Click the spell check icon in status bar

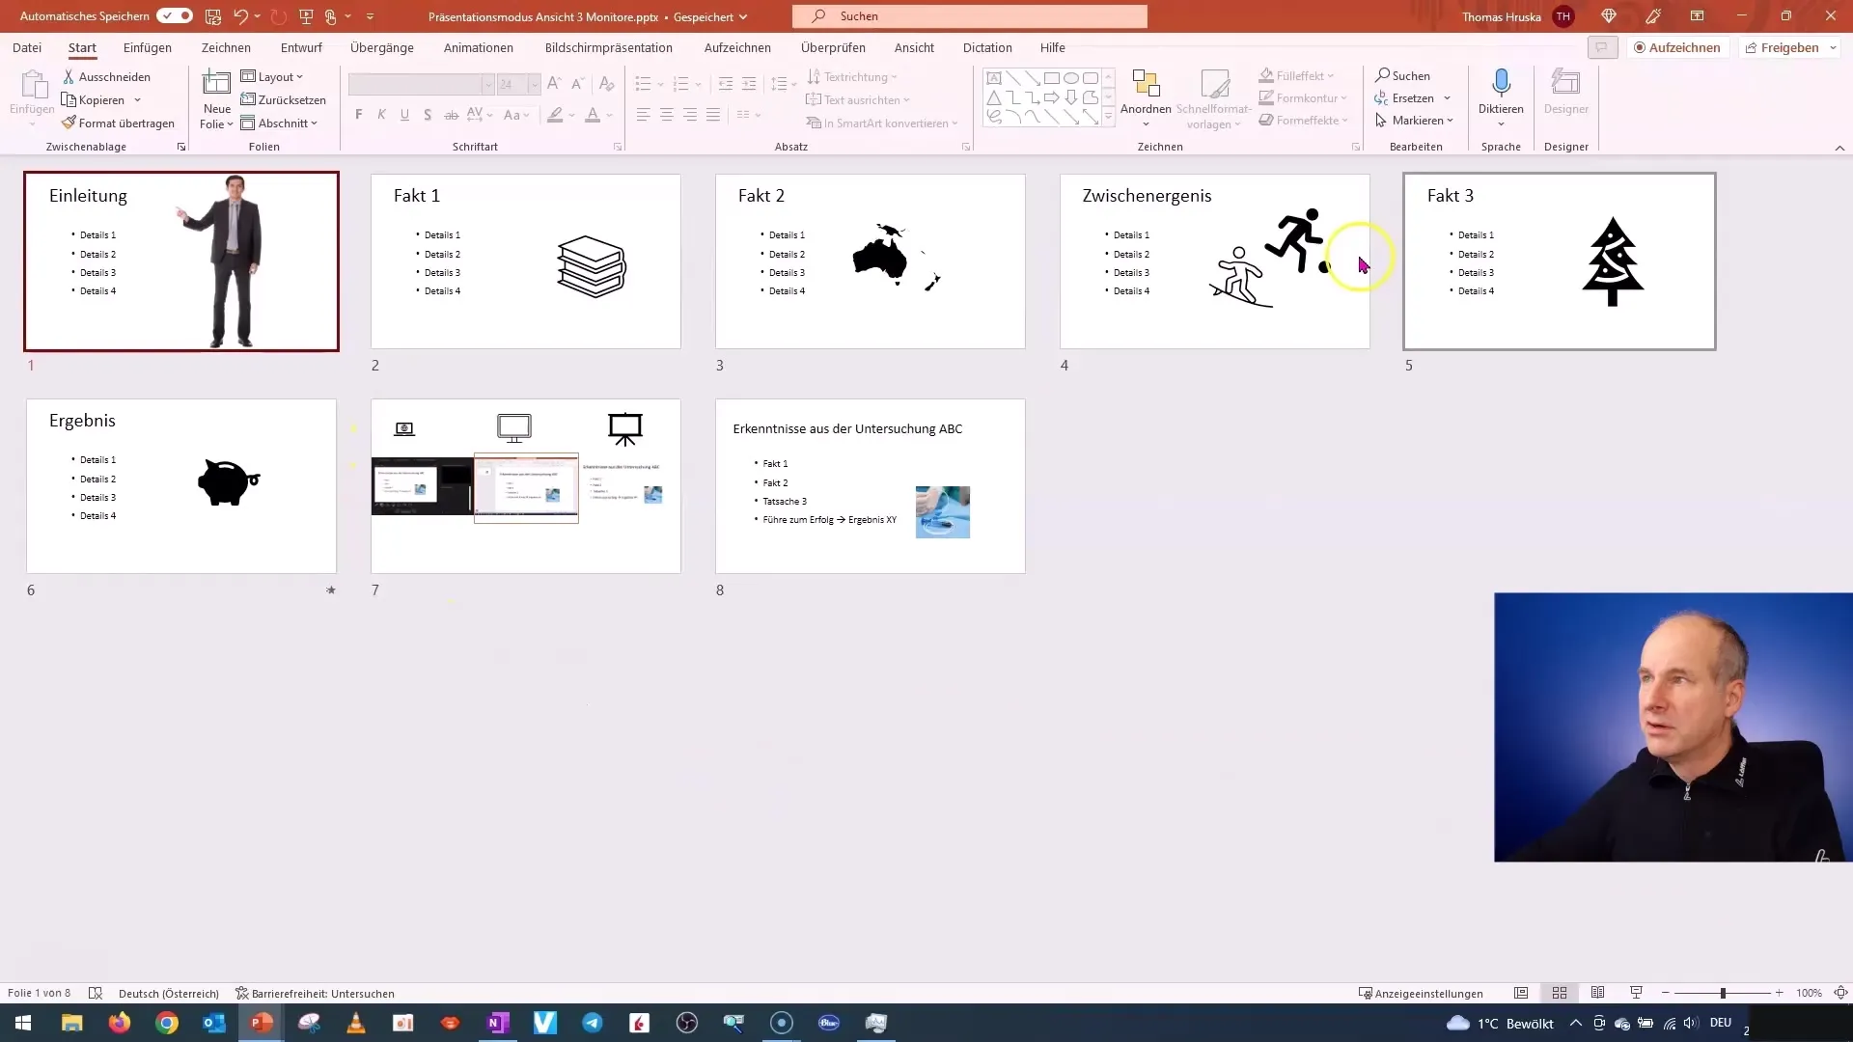(x=95, y=993)
